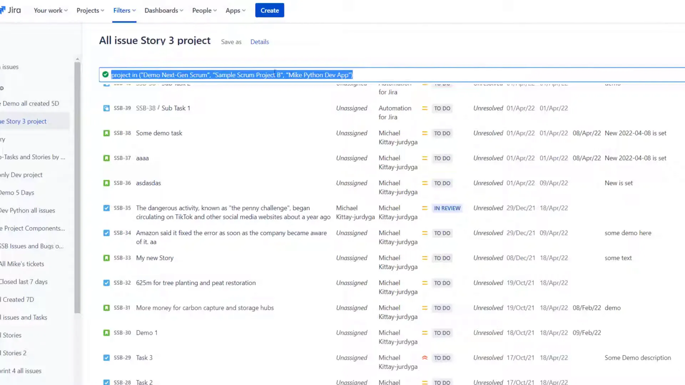Viewport: 685px width, 385px height.
Task: Open the issues and Tasks filter
Action: click(x=24, y=317)
